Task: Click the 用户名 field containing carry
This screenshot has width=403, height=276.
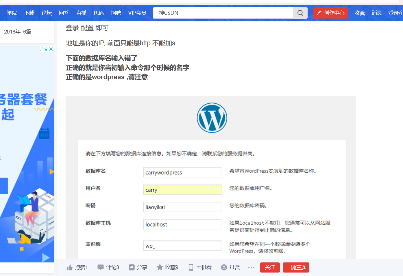Action: click(183, 190)
